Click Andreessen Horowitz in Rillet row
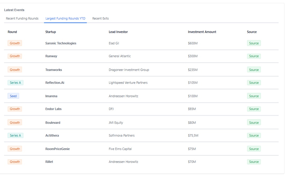Image resolution: width=295 pixels, height=176 pixels. [123, 162]
